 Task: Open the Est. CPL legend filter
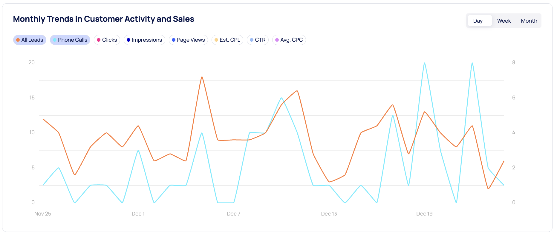227,40
